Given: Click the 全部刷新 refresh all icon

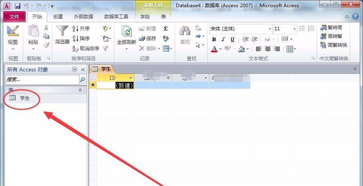Looking at the screenshot, I should 127,31.
